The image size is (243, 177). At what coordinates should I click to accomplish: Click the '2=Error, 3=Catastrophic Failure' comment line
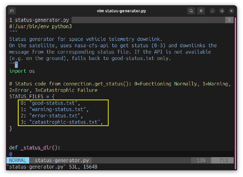tap(53, 90)
